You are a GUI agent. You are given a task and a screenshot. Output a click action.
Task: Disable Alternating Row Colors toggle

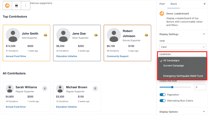pyautogui.click(x=162, y=101)
